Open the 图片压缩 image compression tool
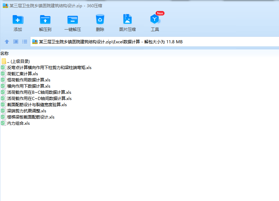This screenshot has width=279, height=201. pyautogui.click(x=128, y=19)
